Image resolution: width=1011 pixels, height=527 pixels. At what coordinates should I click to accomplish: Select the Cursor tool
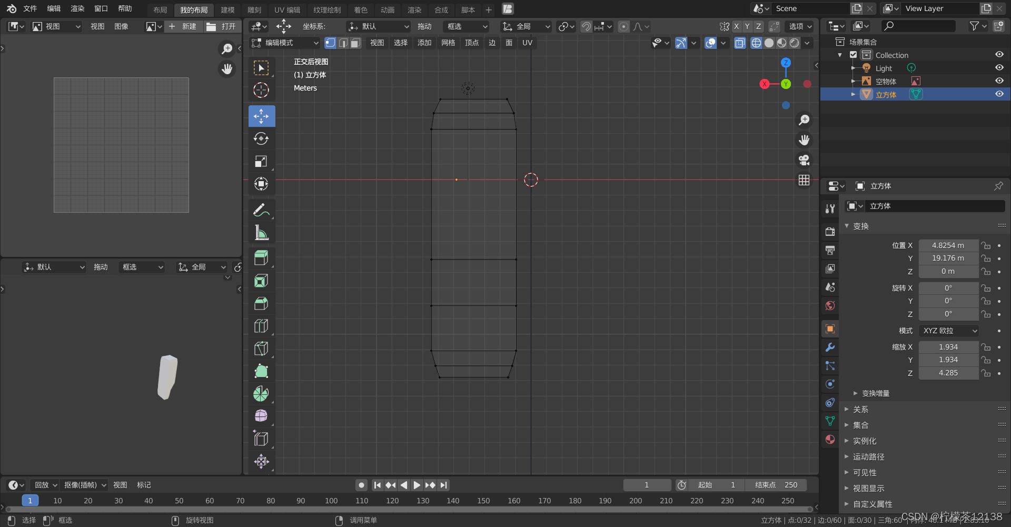tap(262, 90)
